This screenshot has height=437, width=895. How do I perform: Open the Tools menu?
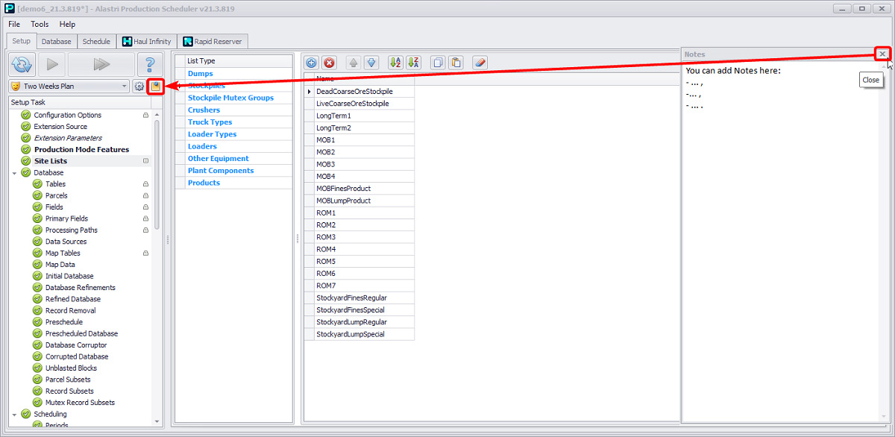(x=40, y=25)
